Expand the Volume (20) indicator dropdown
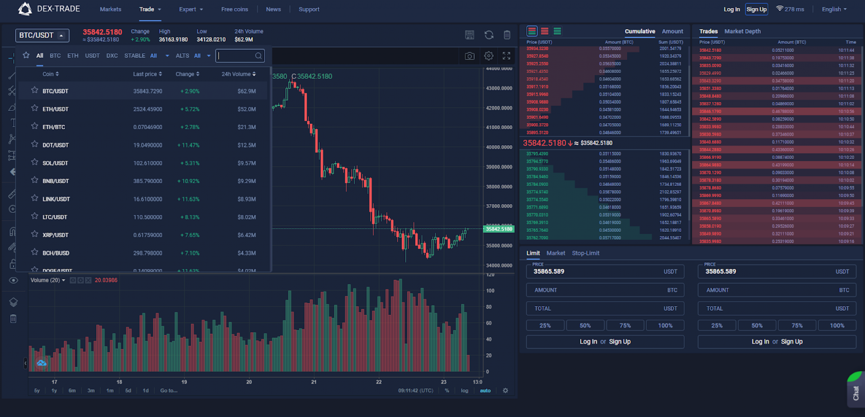Image resolution: width=865 pixels, height=417 pixels. (x=64, y=280)
